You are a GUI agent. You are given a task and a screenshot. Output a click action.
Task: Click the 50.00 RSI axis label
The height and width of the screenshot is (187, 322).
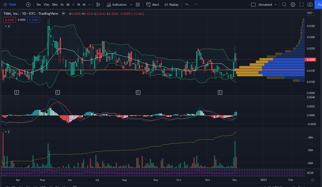[310, 173]
